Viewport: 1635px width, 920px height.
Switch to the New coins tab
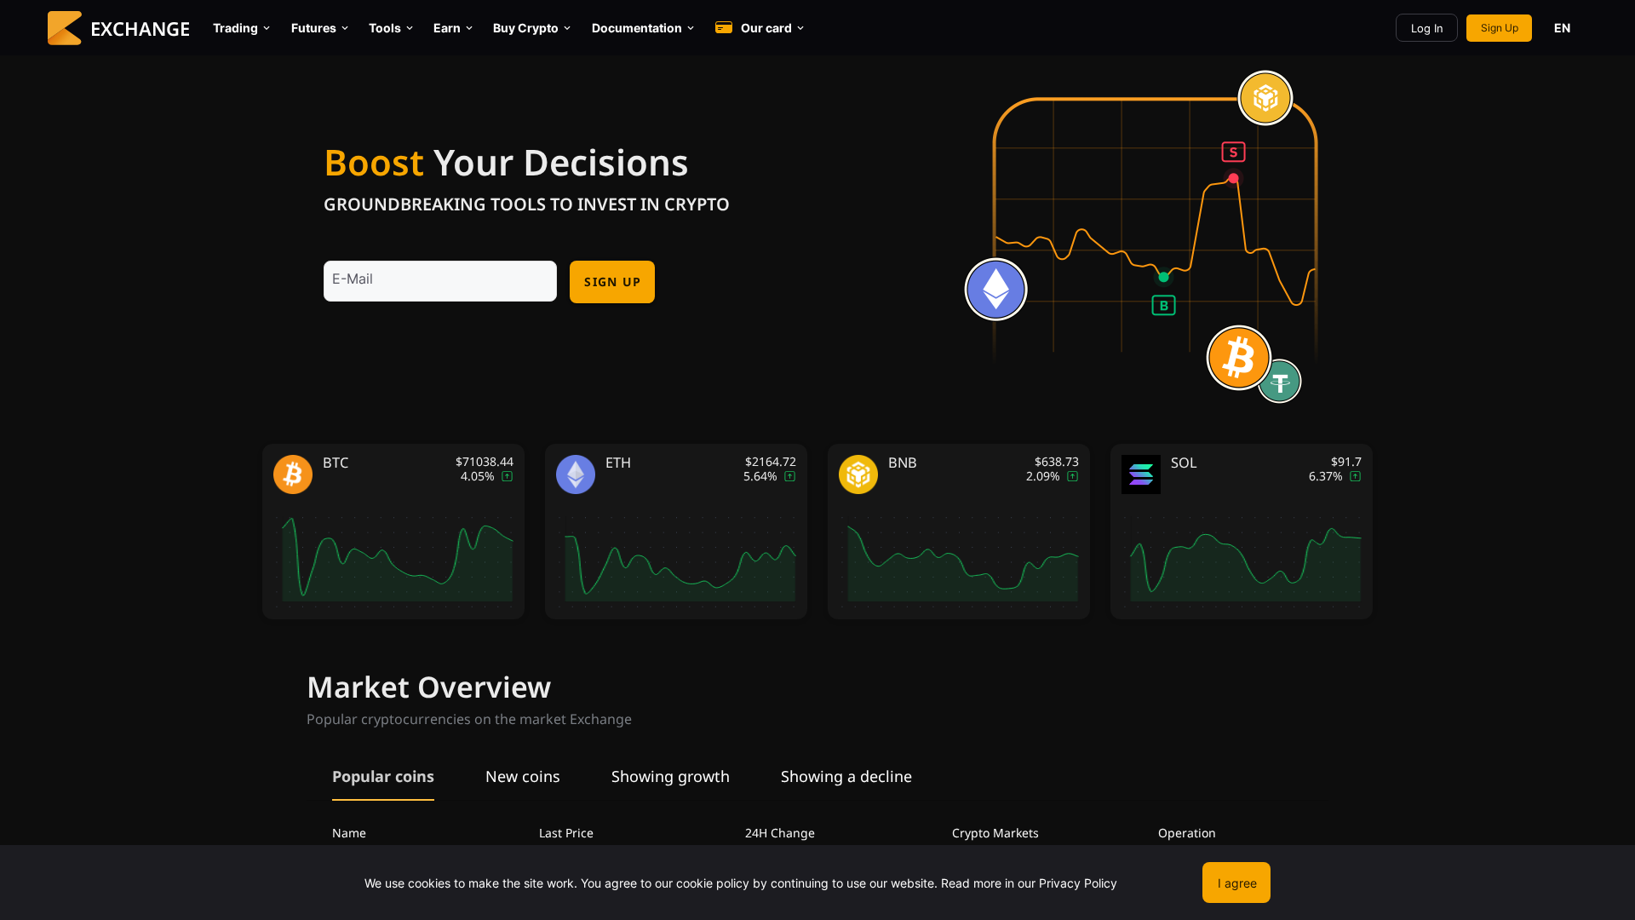pyautogui.click(x=522, y=776)
